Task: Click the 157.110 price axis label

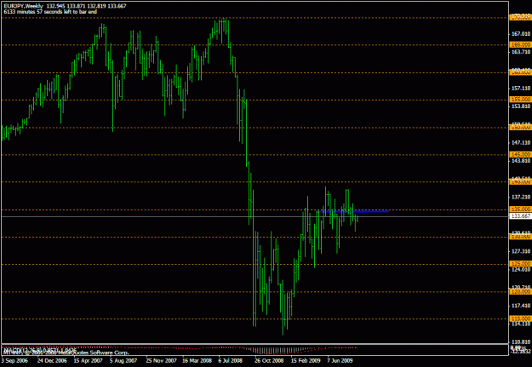Action: click(x=520, y=89)
